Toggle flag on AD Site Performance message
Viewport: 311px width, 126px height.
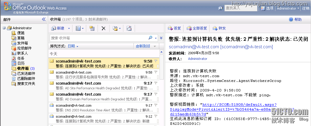(156, 83)
